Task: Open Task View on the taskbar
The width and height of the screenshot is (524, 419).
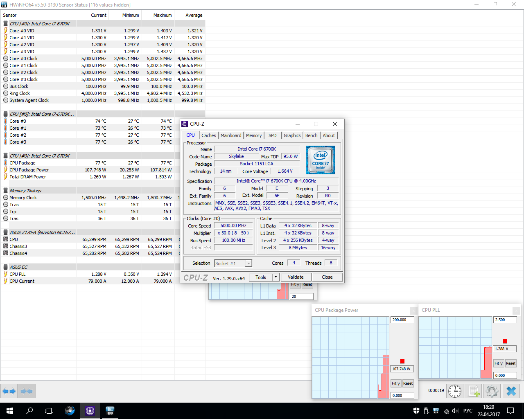Action: pos(49,411)
